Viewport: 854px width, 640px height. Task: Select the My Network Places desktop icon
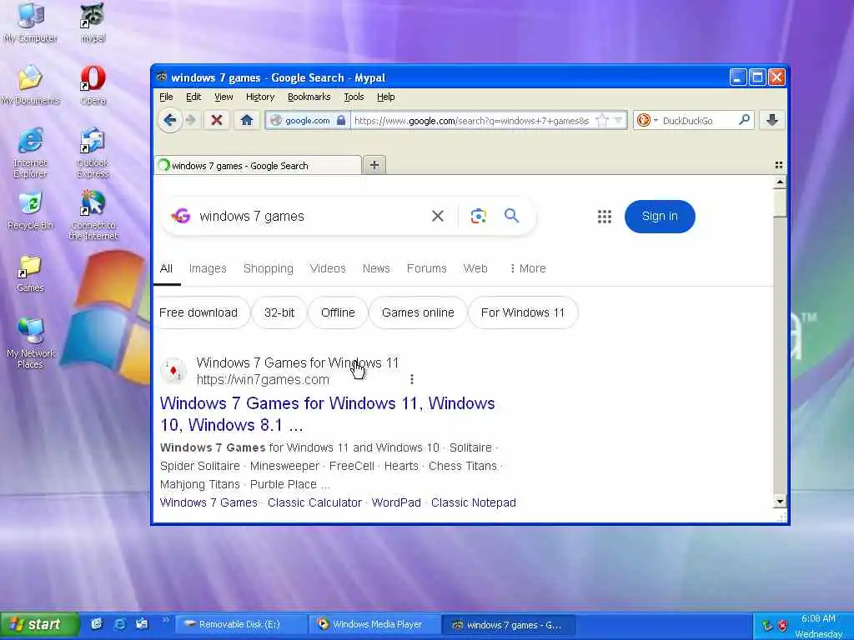click(31, 342)
